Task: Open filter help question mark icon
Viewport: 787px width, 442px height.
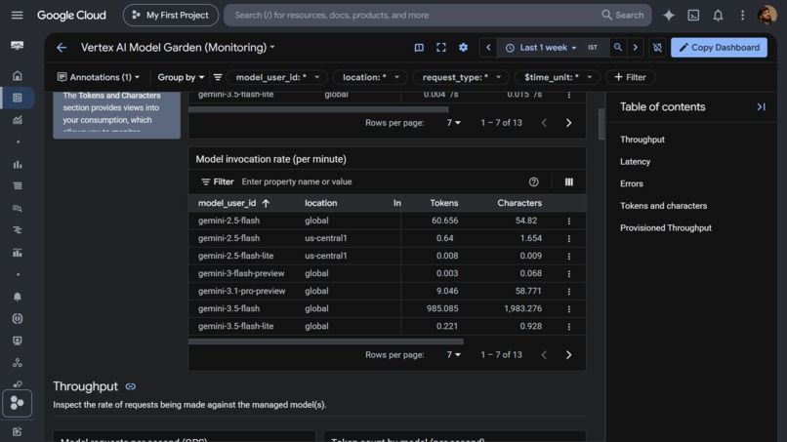Action: [x=533, y=182]
